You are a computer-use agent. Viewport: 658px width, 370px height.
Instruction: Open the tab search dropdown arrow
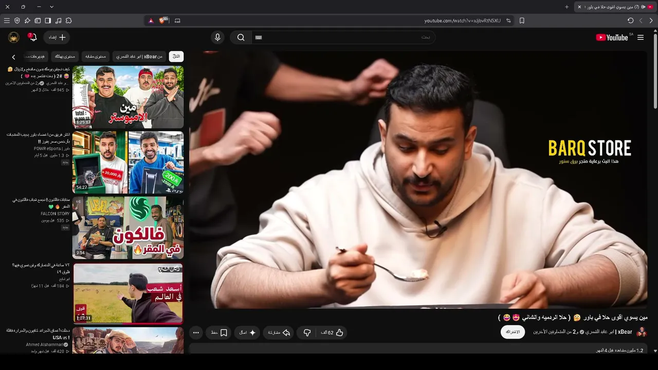pyautogui.click(x=51, y=7)
